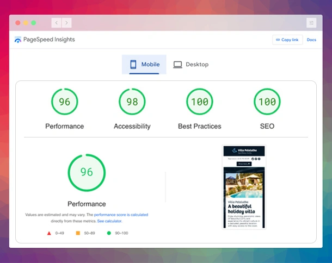This screenshot has height=263, width=332.
Task: Click the SEO 100 score gauge
Action: tap(267, 102)
